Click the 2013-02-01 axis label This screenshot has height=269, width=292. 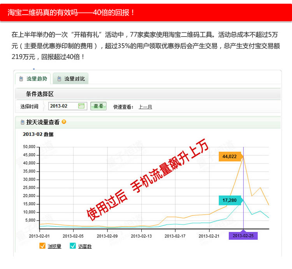[x=39, y=236]
